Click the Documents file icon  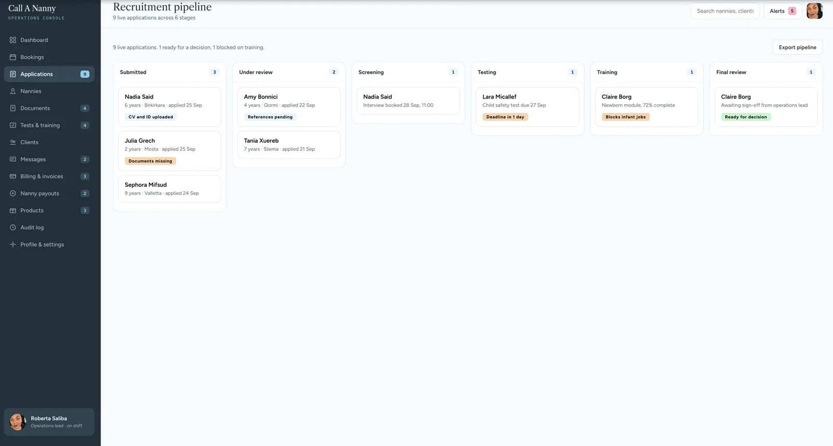click(x=13, y=108)
